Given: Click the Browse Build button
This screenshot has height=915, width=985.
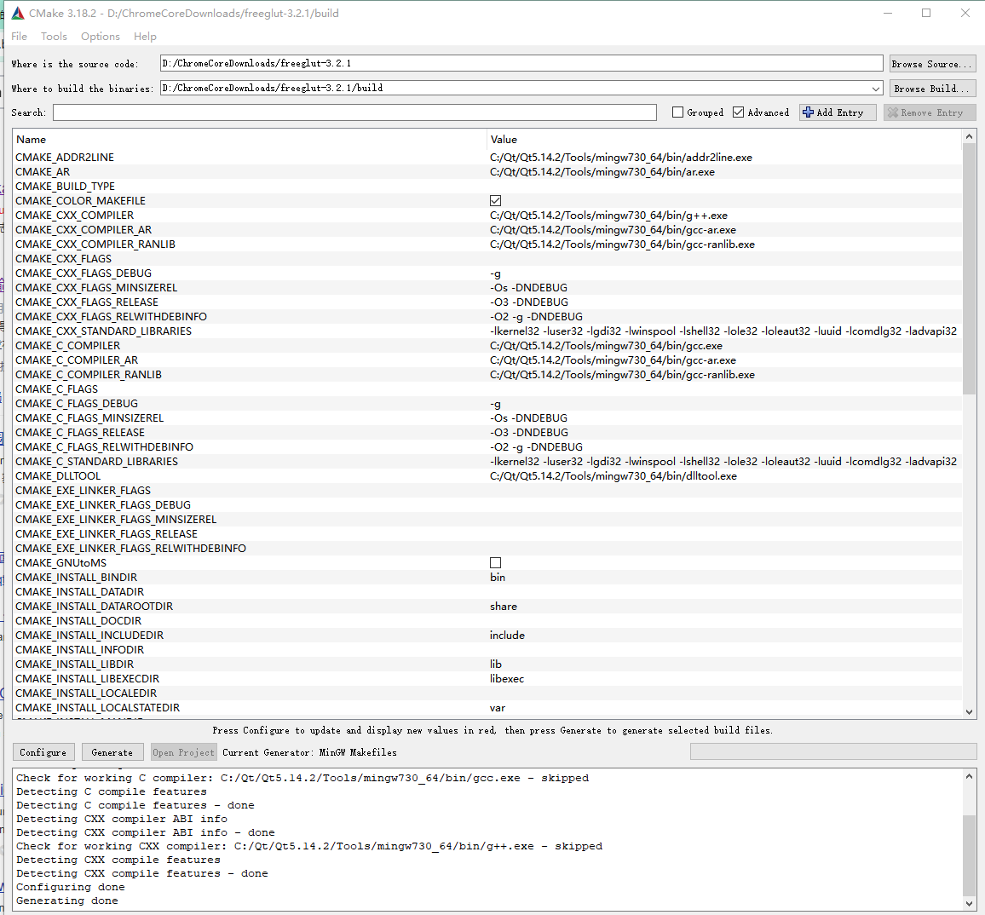Looking at the screenshot, I should point(933,89).
